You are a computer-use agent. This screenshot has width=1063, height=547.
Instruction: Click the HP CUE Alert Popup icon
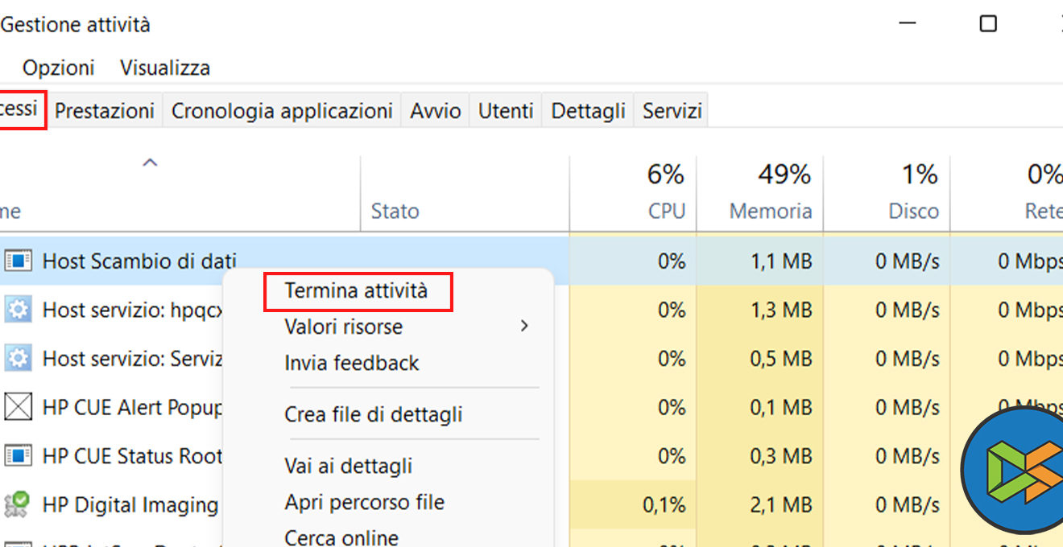pyautogui.click(x=18, y=407)
